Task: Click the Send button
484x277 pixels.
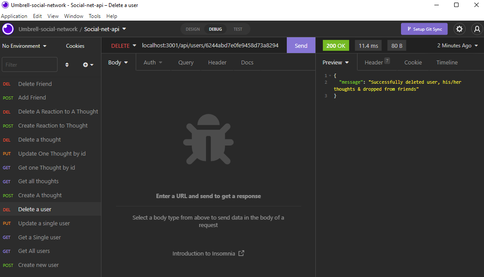Action: 300,45
